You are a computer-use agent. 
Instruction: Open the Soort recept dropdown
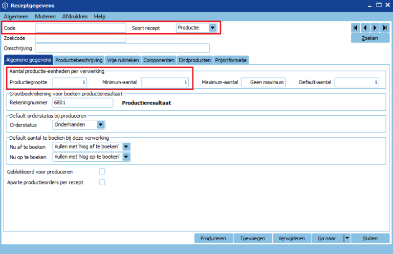point(213,28)
